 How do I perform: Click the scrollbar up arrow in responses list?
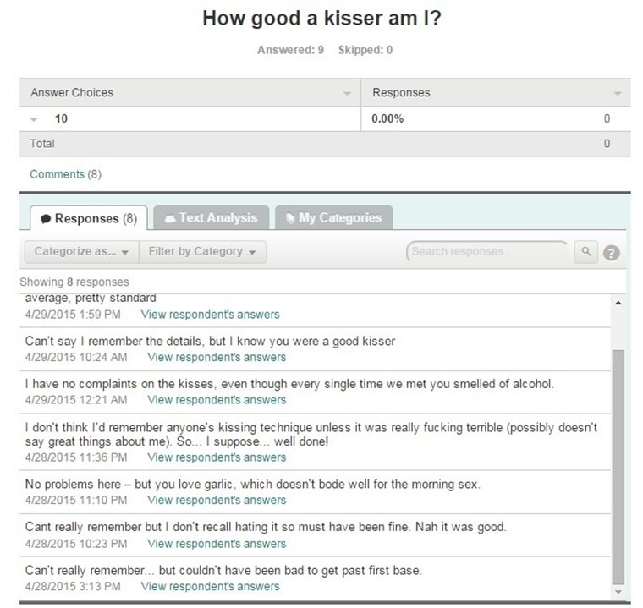[x=617, y=302]
